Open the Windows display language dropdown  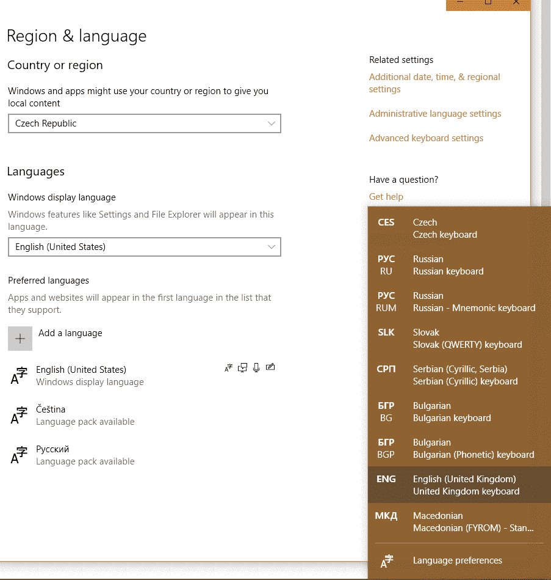[x=145, y=247]
